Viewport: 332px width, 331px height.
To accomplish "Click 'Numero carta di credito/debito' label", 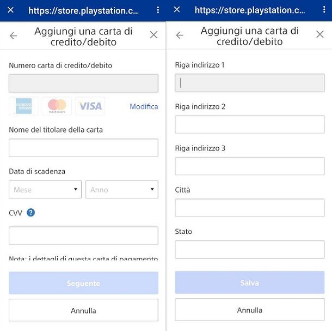I will (x=60, y=65).
